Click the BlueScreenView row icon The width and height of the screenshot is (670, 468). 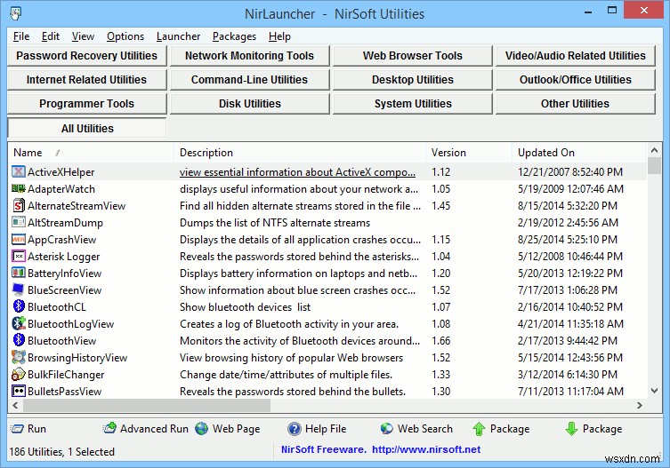pyautogui.click(x=19, y=290)
